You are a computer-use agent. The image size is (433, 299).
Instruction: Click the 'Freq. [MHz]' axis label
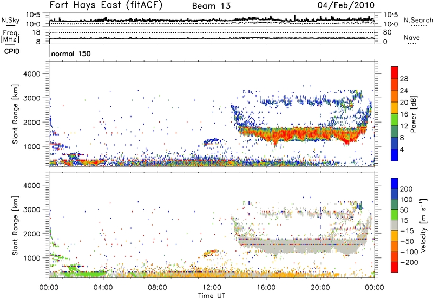(10, 37)
